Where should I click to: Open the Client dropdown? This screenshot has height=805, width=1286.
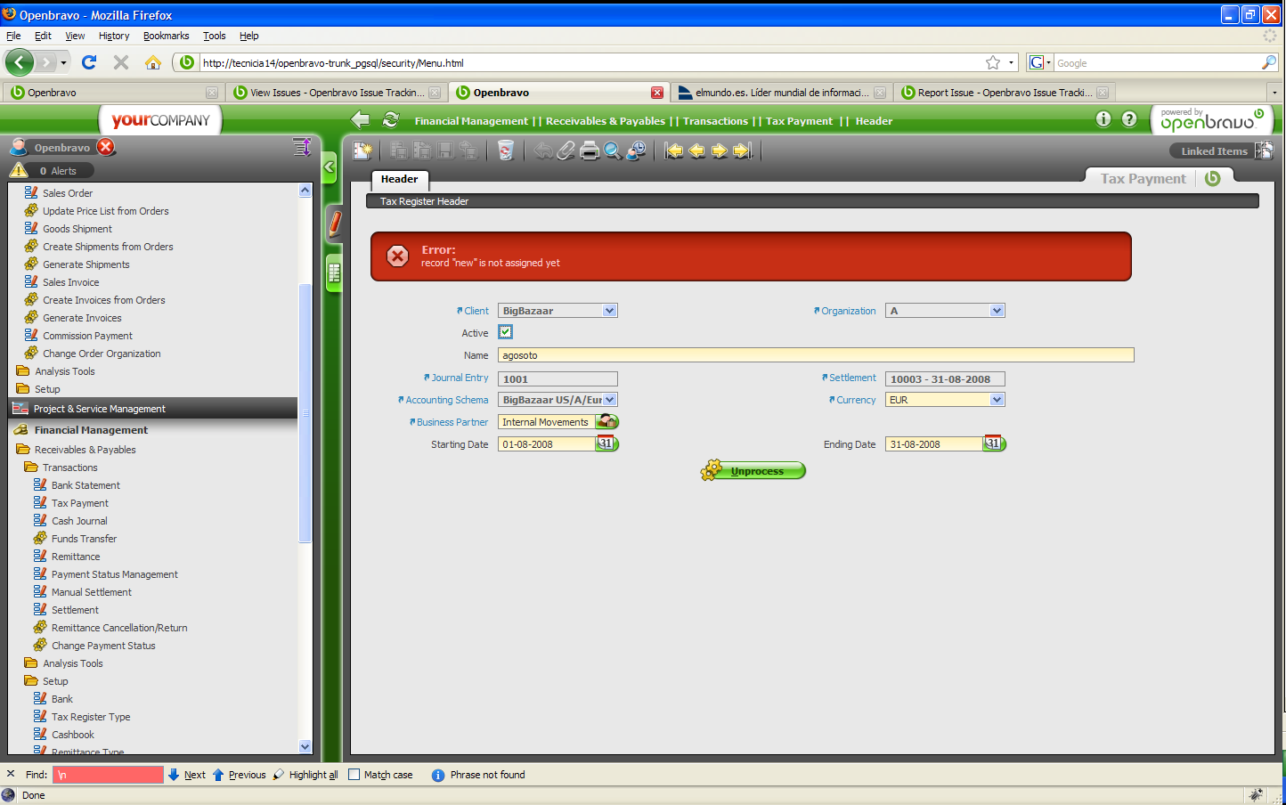click(x=609, y=311)
